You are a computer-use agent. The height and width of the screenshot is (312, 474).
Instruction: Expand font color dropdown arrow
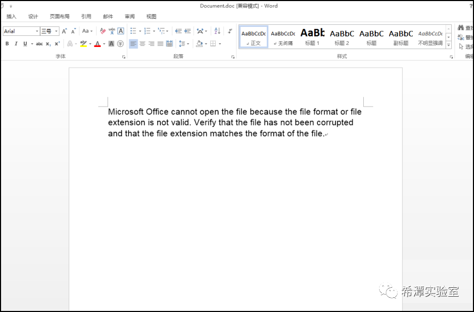pos(104,44)
